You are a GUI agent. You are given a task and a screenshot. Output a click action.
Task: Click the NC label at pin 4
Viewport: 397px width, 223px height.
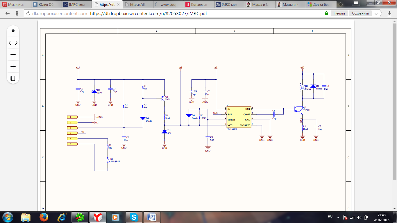(x=82, y=132)
